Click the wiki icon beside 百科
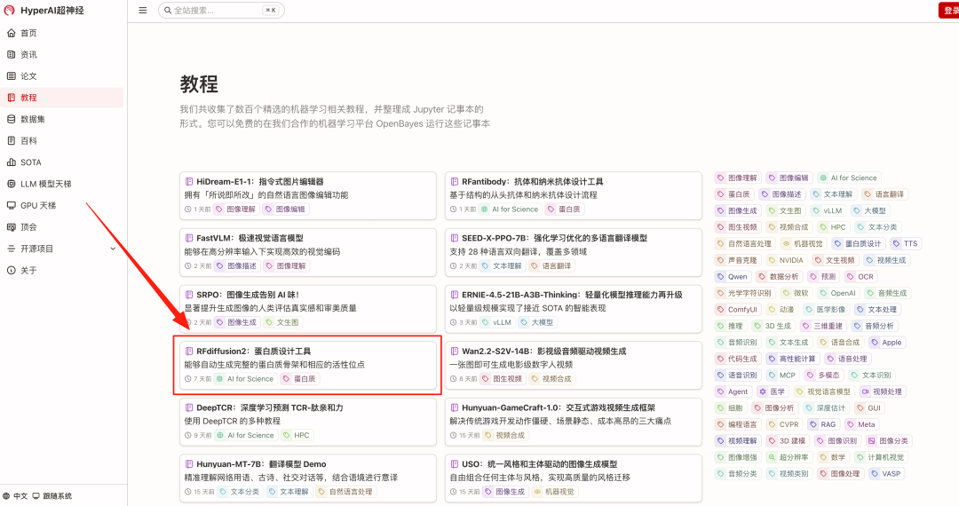The width and height of the screenshot is (959, 506). (11, 140)
